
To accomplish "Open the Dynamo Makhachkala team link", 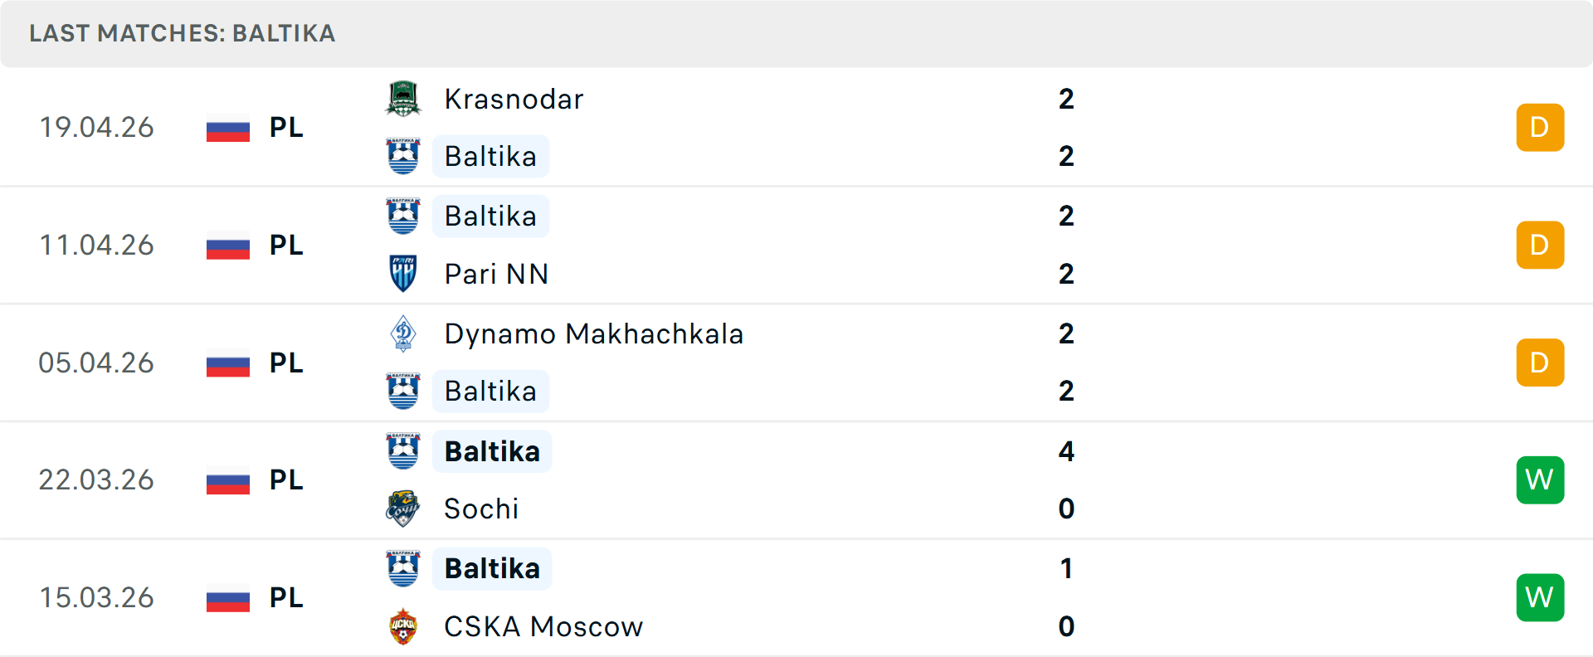I will click(593, 334).
